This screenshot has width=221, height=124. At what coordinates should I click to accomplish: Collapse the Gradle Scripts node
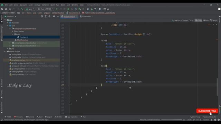coord(5,51)
